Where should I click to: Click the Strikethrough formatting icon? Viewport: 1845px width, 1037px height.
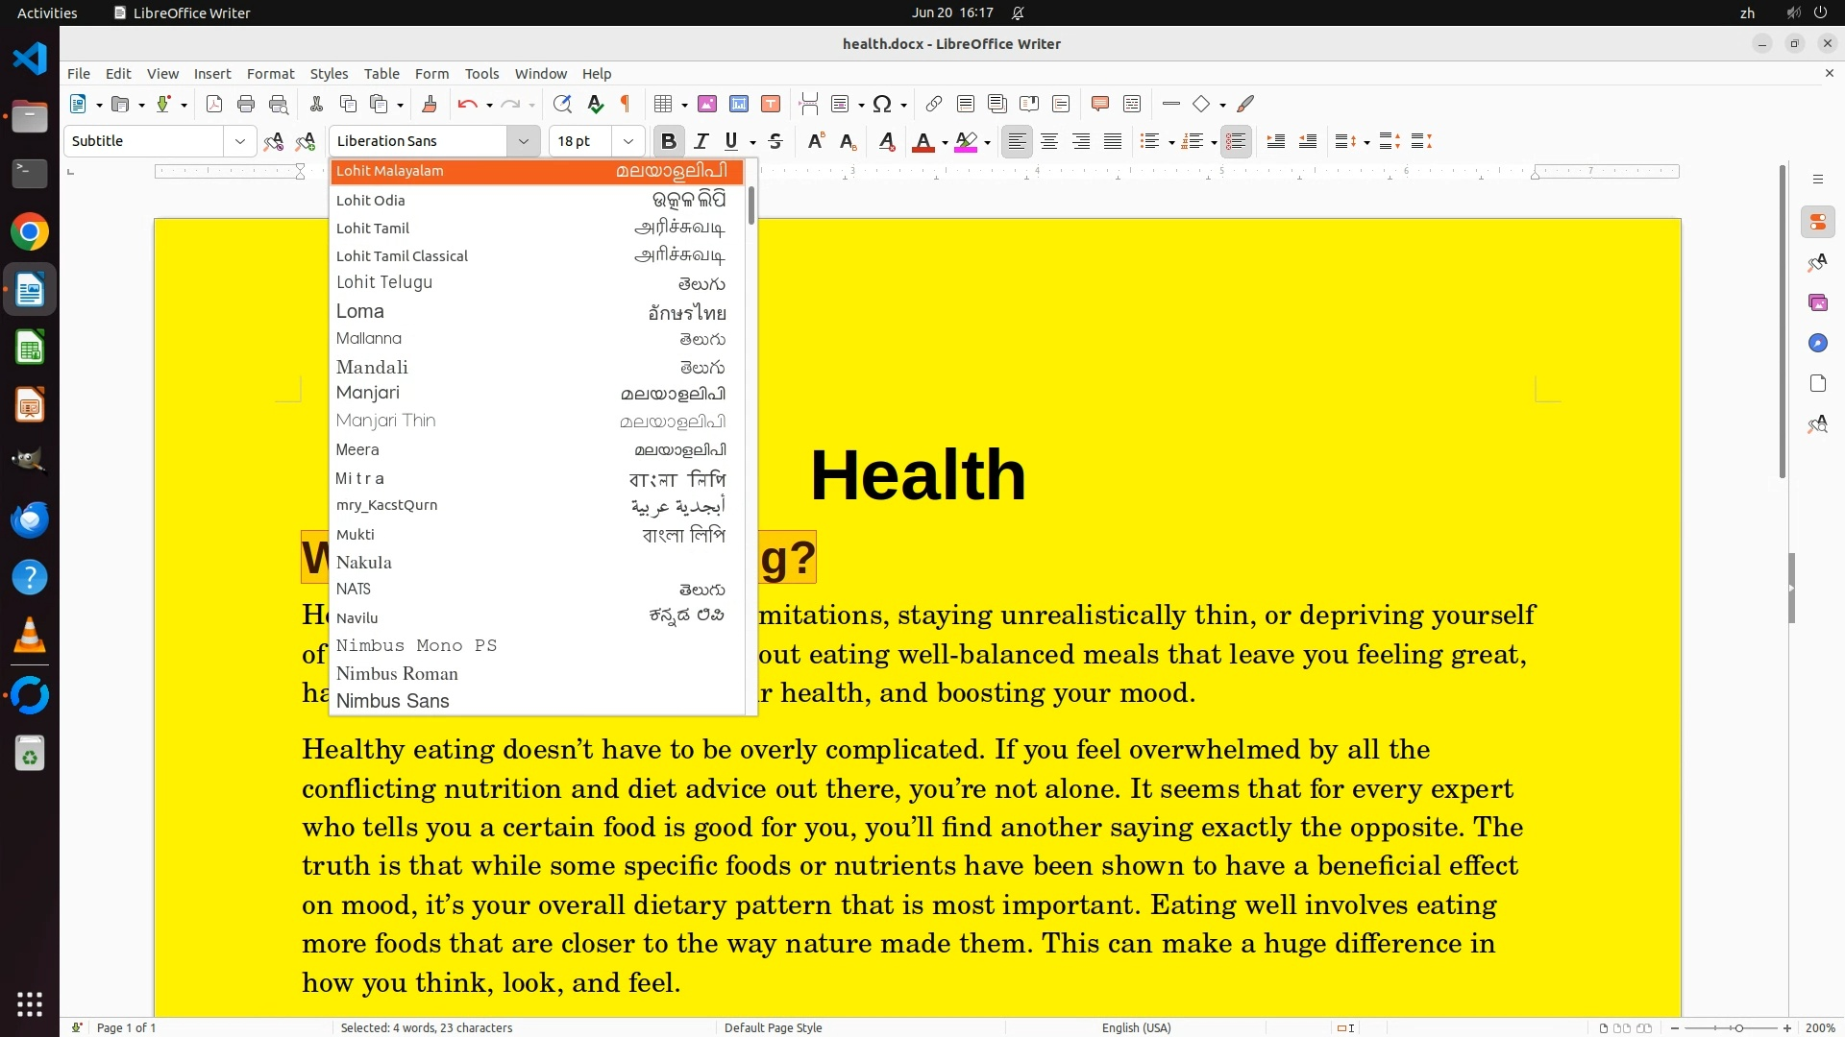pos(775,141)
